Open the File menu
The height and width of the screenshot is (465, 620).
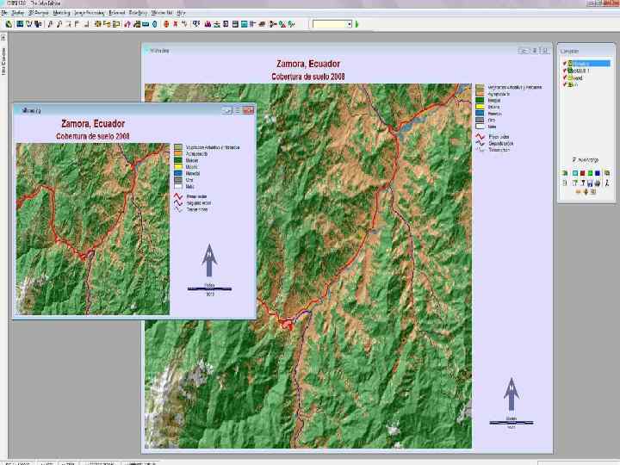tap(4, 13)
